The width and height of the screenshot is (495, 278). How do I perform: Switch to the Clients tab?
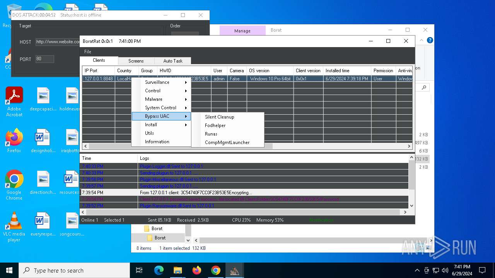(x=99, y=60)
